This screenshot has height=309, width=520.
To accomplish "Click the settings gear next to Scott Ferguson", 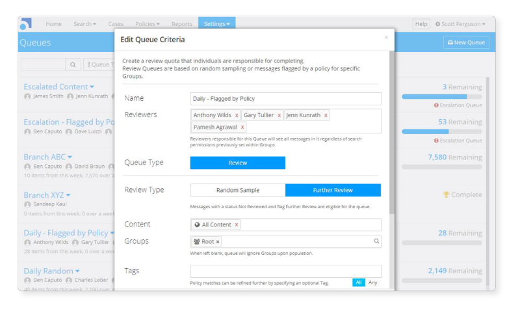I will [437, 24].
